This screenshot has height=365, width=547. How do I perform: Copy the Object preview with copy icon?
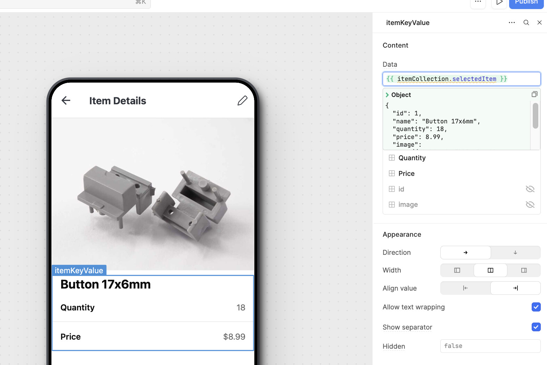coord(534,94)
